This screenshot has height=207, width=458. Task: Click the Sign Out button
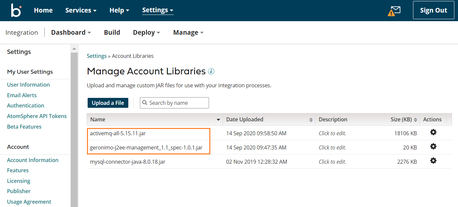(x=433, y=10)
